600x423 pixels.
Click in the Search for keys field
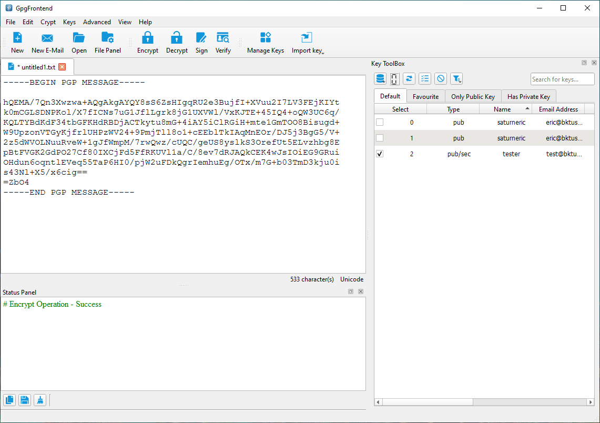coord(562,79)
